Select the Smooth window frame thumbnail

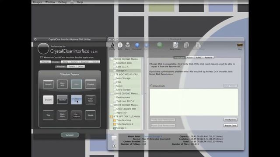[48, 84]
